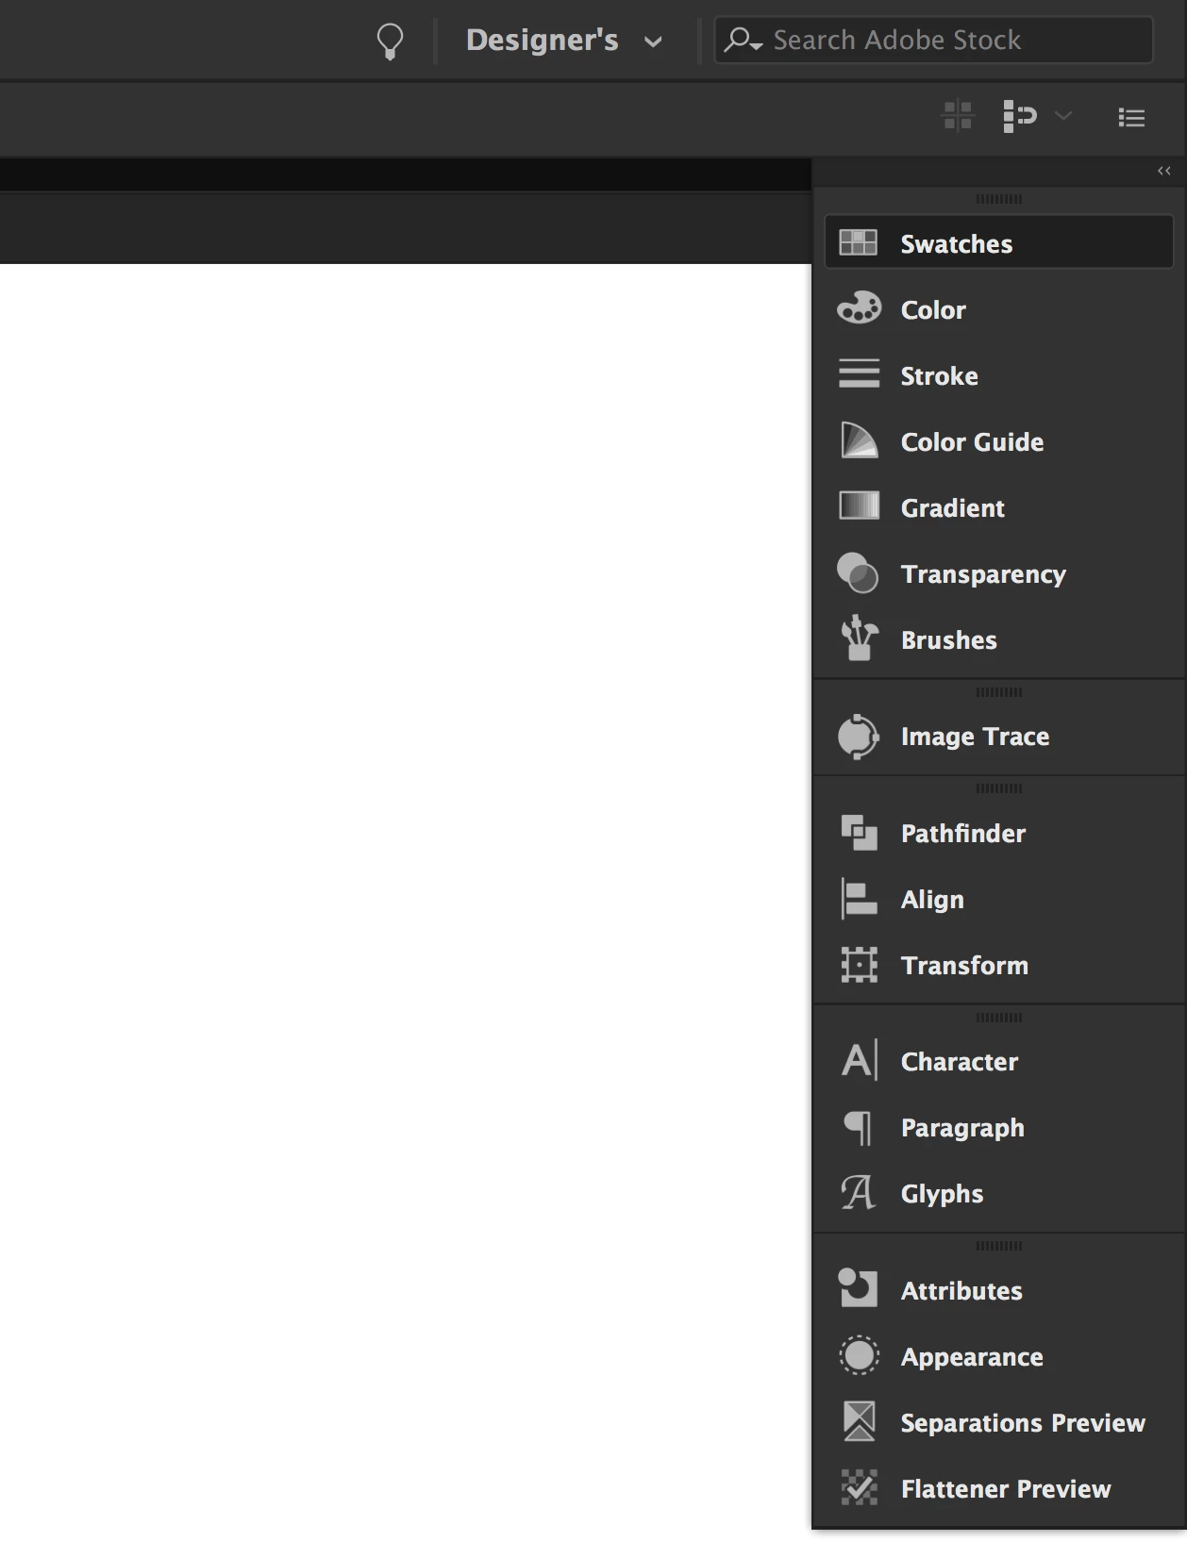Image resolution: width=1187 pixels, height=1558 pixels.
Task: Expand panels with the double-arrow toggle
Action: pos(1164,171)
